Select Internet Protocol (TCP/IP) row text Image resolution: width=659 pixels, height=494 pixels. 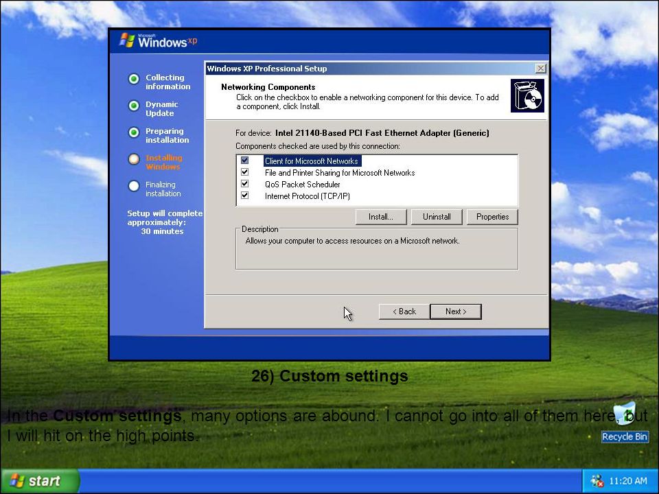(308, 196)
